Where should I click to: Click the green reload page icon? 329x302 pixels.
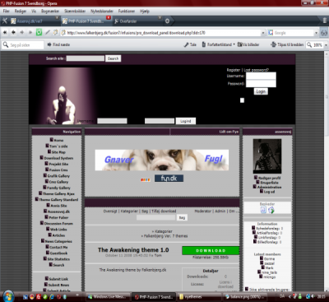(x=39, y=32)
